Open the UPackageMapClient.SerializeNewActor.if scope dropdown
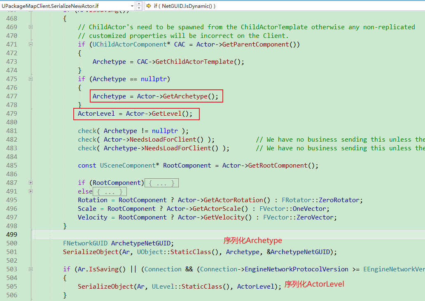Screen dimensions: 425x301 click(68, 6)
